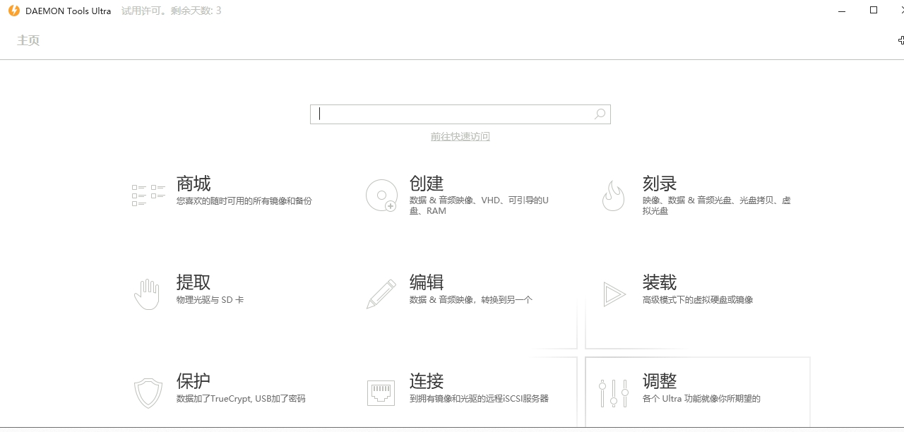Click the 提取 hand icon
Image resolution: width=904 pixels, height=432 pixels.
coord(147,294)
